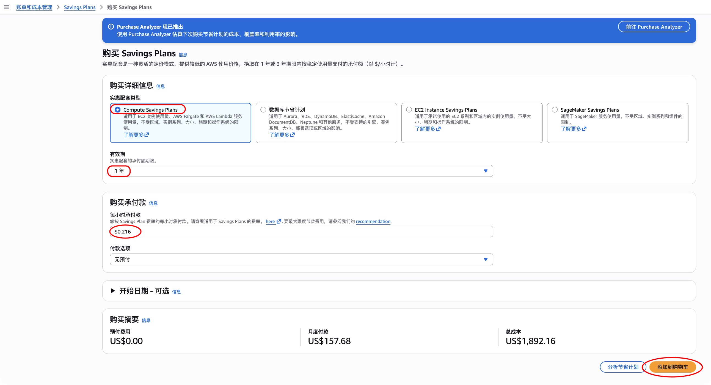Click the hourly commitment input field
Screen dimensions: 711x385
pos(301,232)
